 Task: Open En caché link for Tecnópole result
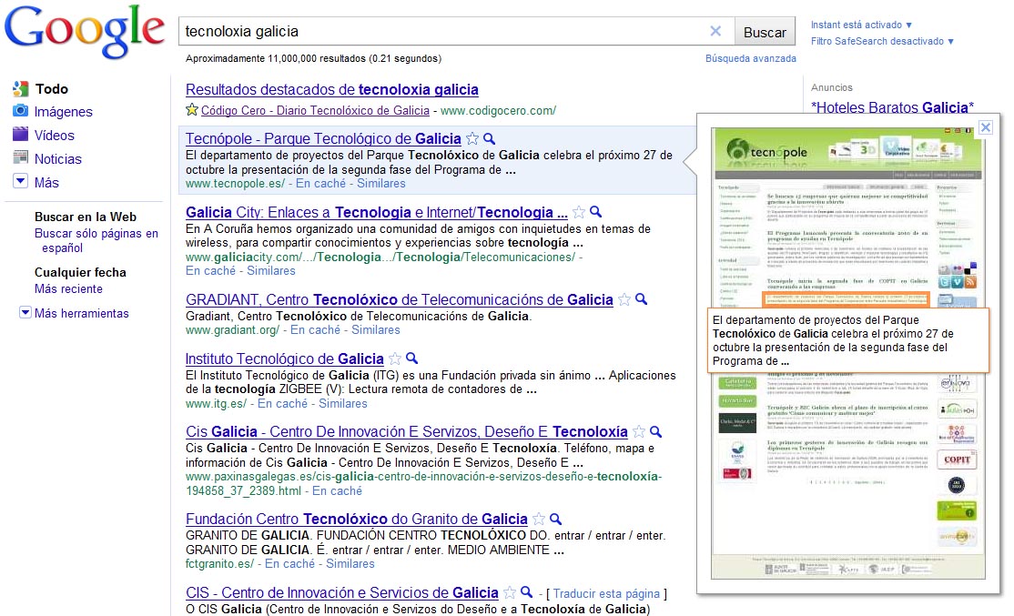pyautogui.click(x=320, y=184)
